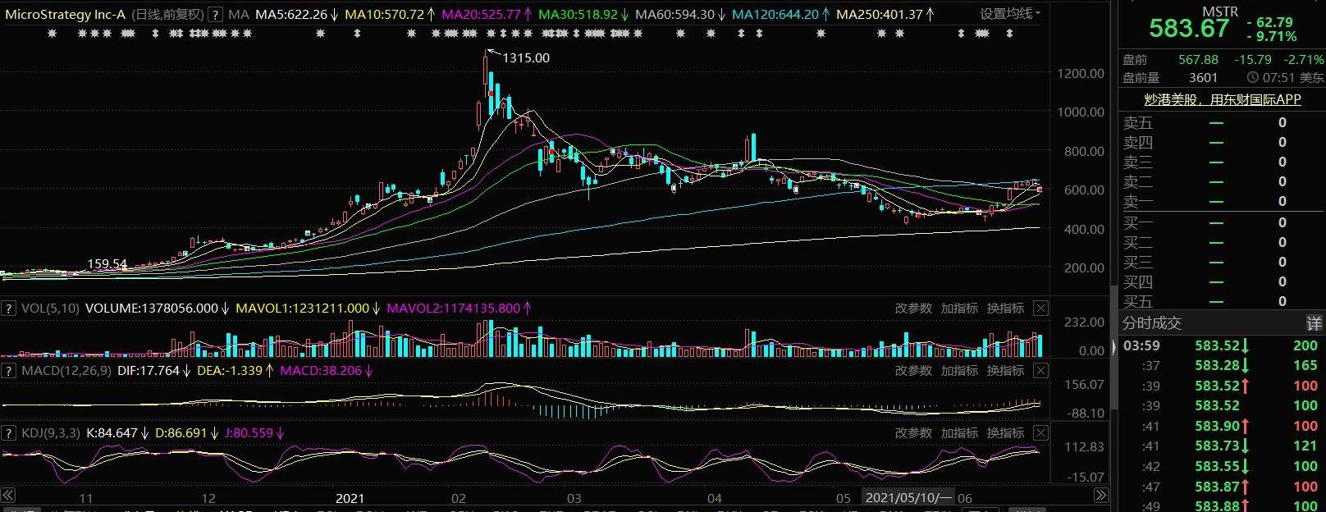
Task: Close the KDJ indicator panel
Action: [x=1040, y=433]
